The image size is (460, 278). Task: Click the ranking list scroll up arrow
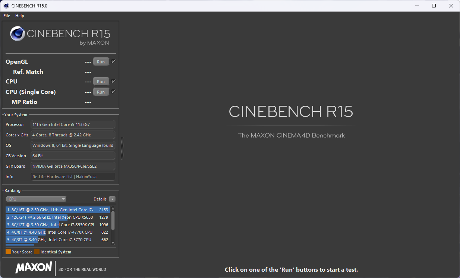[113, 209]
